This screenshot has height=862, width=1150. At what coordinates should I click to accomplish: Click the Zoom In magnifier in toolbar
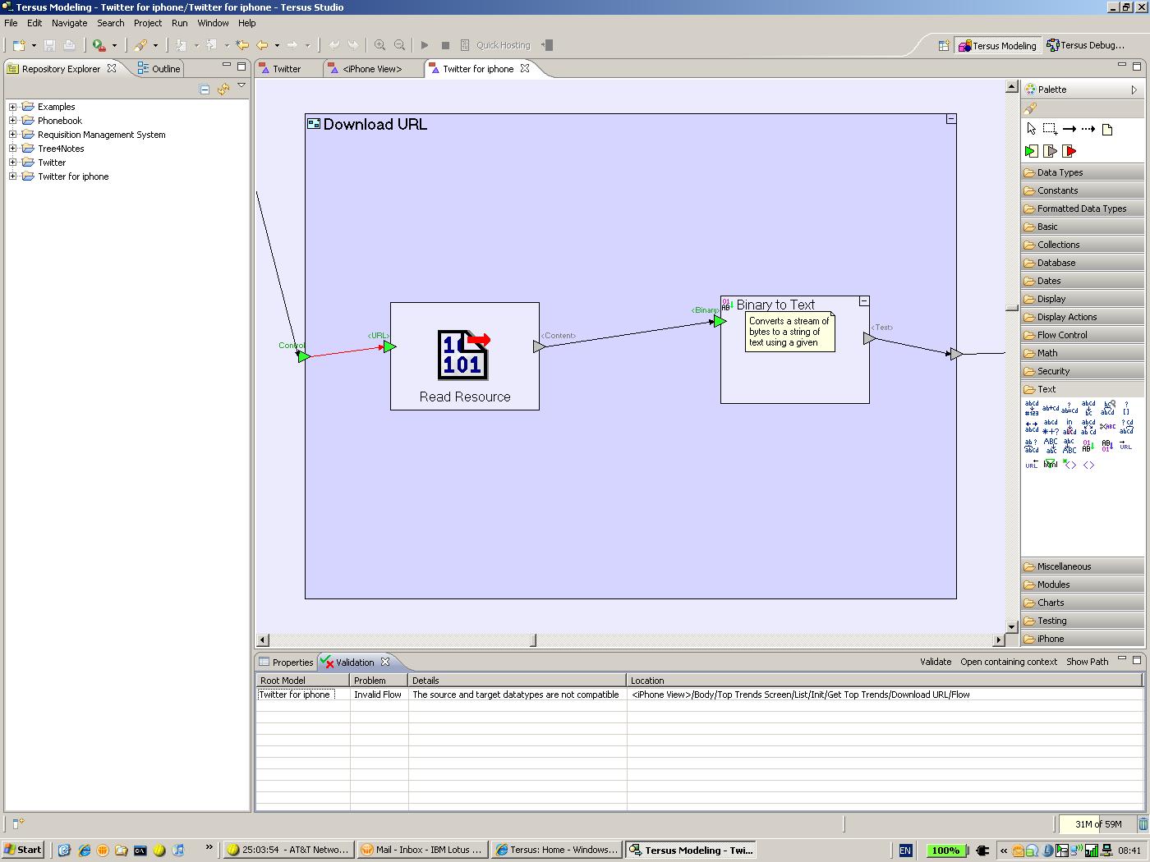[379, 45]
